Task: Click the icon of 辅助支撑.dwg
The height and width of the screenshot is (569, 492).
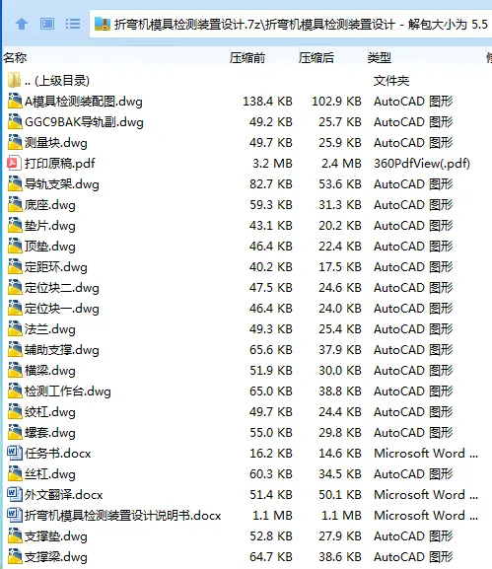Action: point(15,349)
